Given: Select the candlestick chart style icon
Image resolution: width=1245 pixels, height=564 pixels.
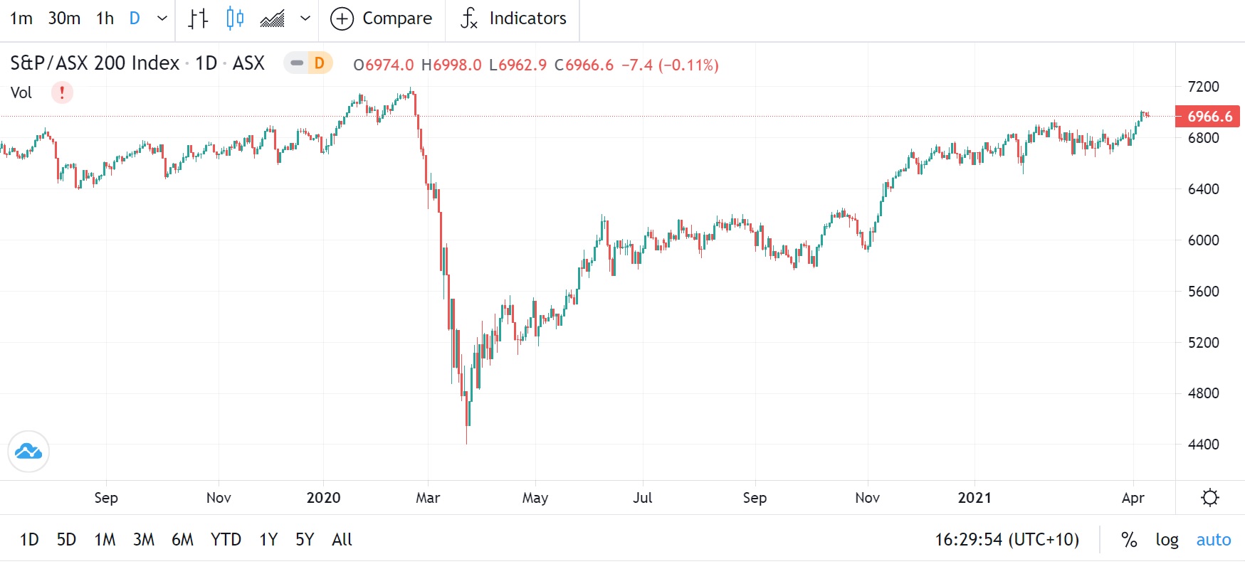Looking at the screenshot, I should click(x=235, y=18).
